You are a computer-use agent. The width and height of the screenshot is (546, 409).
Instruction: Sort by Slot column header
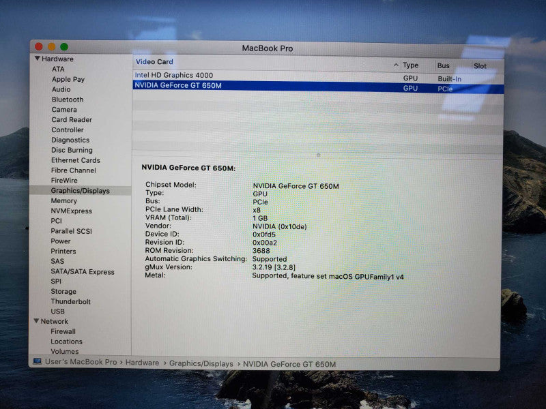point(480,65)
